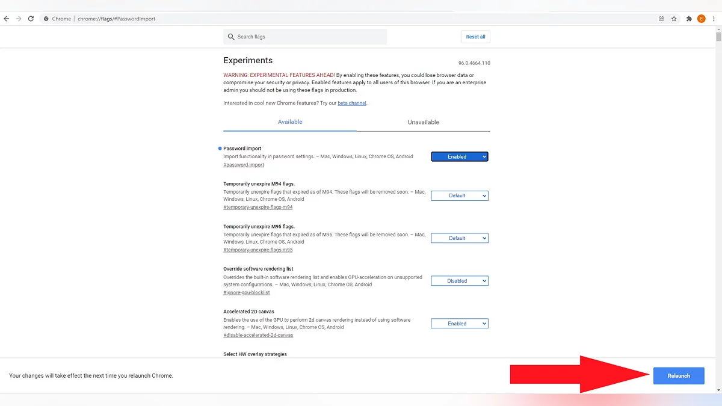
Task: Open the Override software rendering list dropdown
Action: [x=460, y=281]
